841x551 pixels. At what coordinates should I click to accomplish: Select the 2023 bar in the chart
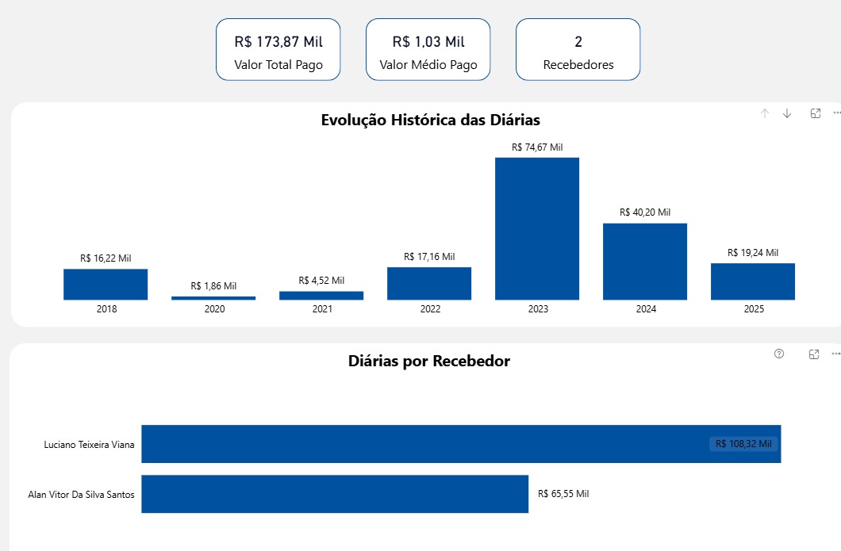[537, 228]
